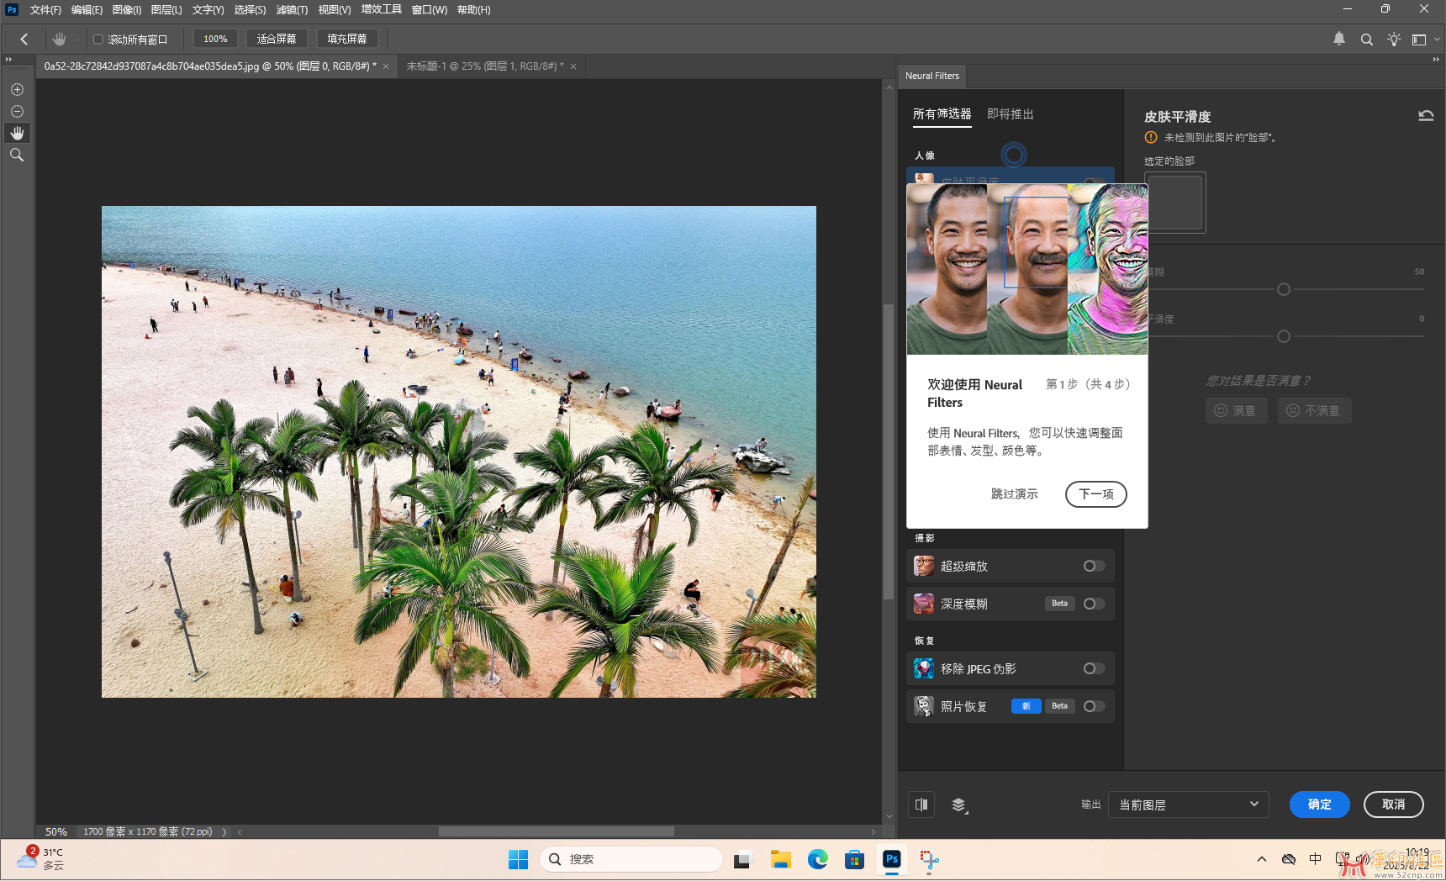Toggle the 深度模糊 filter on
The image size is (1446, 881).
(1094, 604)
